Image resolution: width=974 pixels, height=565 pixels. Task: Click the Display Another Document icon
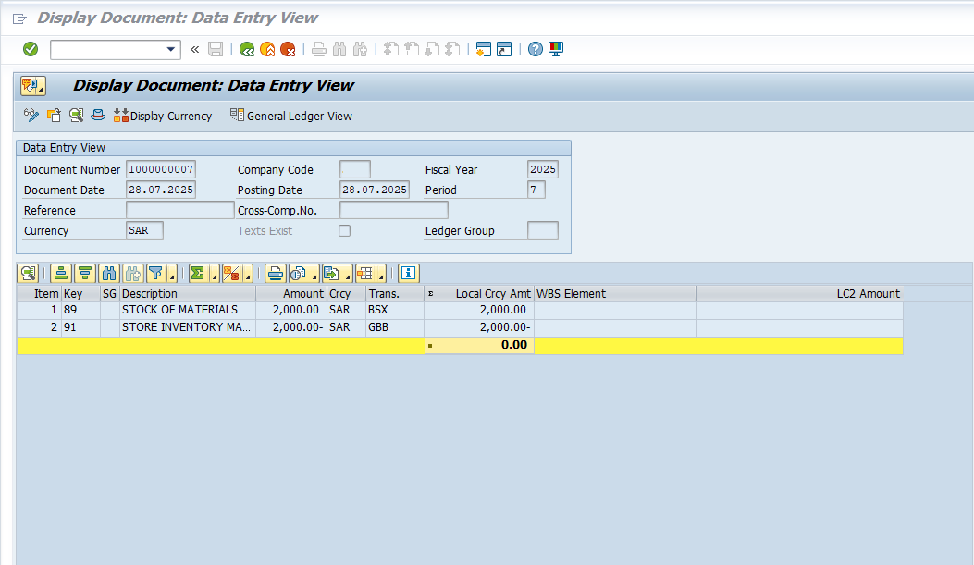54,116
